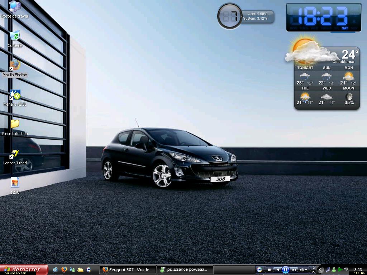Select the MON forecast heading

coord(348,68)
